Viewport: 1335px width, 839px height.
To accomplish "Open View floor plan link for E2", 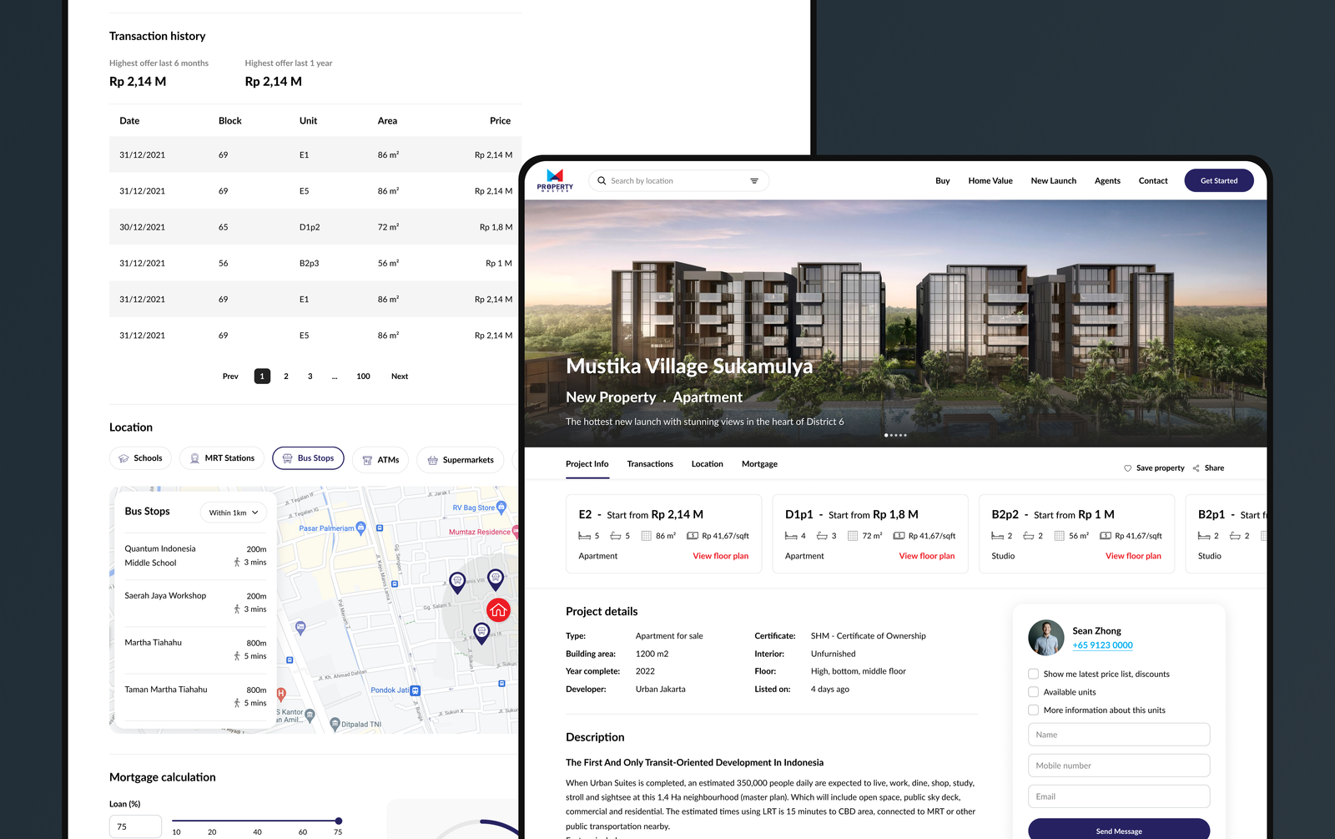I will tap(720, 556).
